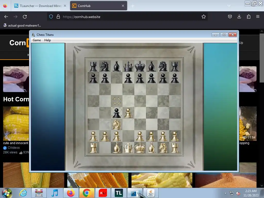Go back in Firefox

(6, 17)
